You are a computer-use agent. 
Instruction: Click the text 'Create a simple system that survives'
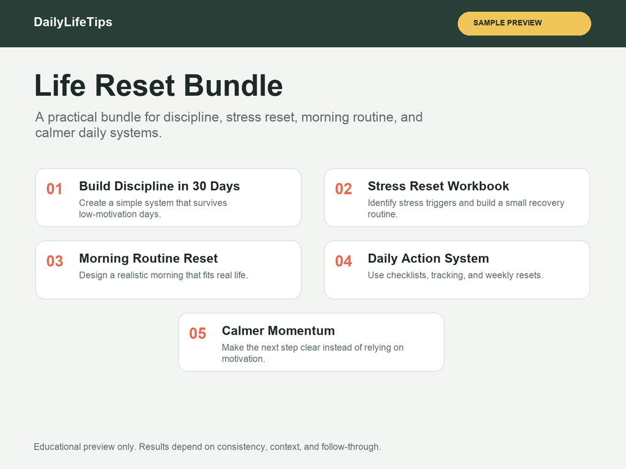(153, 203)
